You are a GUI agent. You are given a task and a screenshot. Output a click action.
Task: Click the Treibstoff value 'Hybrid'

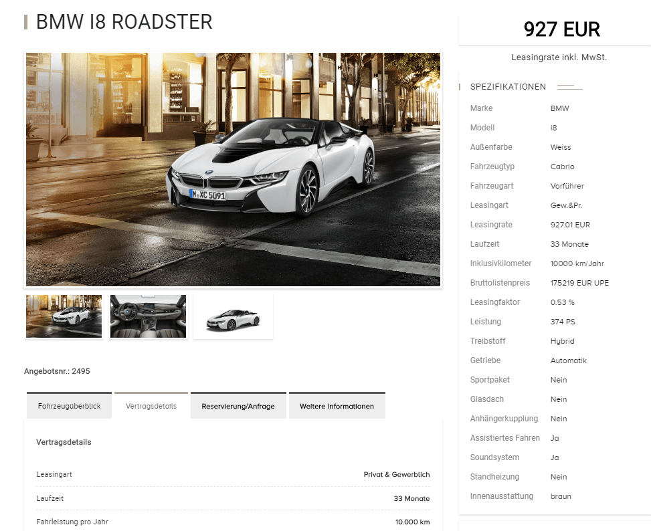click(563, 341)
